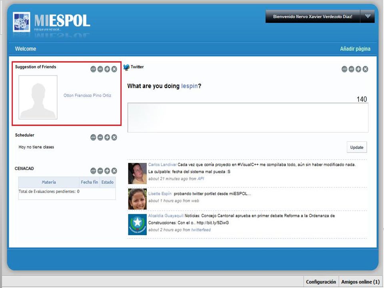Click 'about 21 minutes ago' timestamp
This screenshot has width=384, height=288.
click(168, 179)
